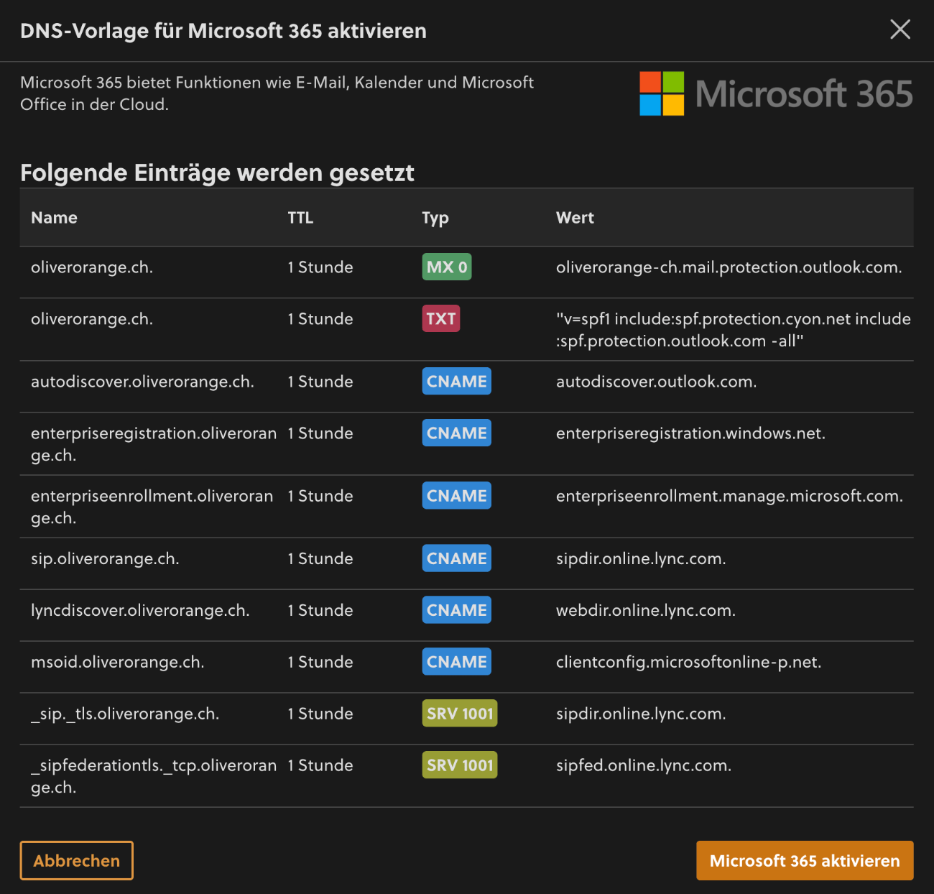
Task: Select oliverorange.ch. name in TXT row
Action: 92,319
